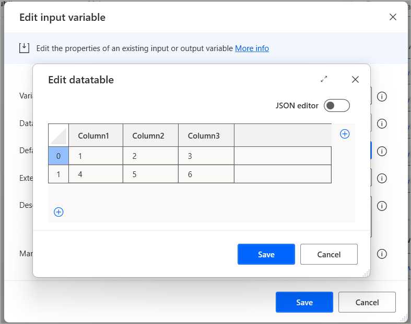Click the add column plus icon

click(x=345, y=134)
